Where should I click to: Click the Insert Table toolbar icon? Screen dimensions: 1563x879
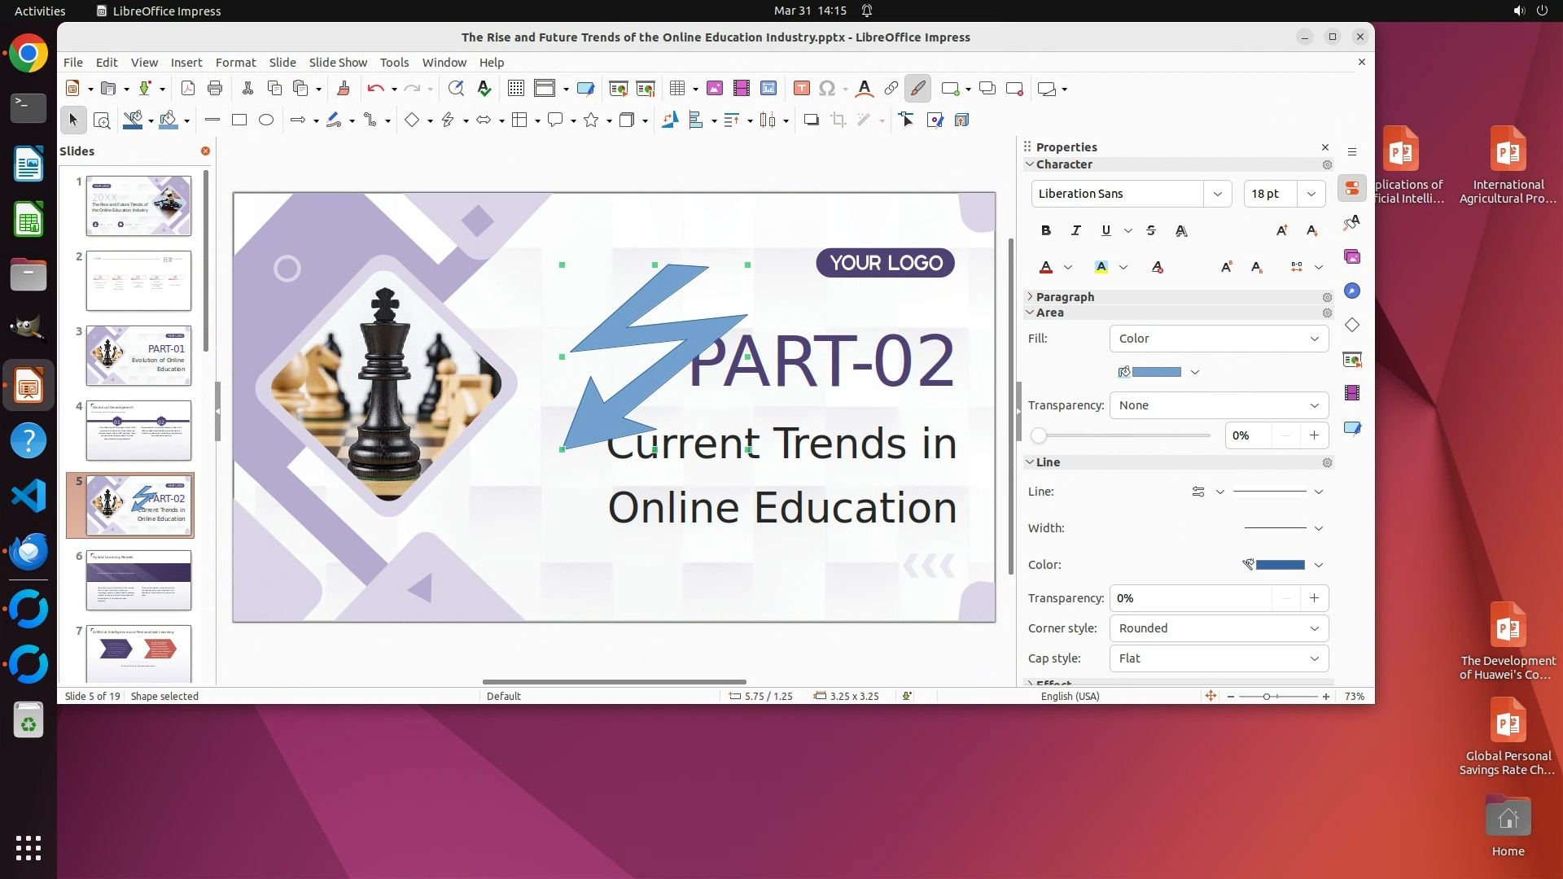pyautogui.click(x=676, y=89)
